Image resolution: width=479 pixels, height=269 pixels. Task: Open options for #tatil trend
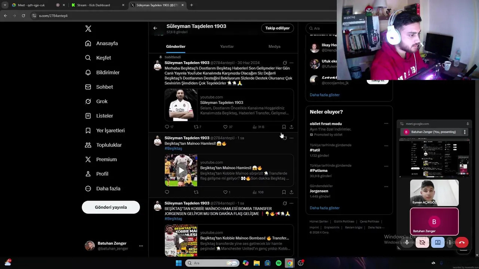(x=386, y=146)
